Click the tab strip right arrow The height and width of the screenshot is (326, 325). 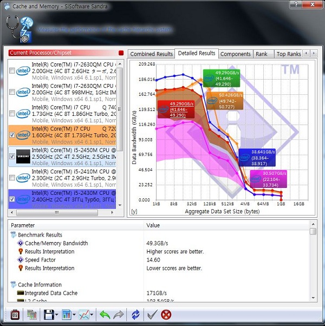coord(314,54)
